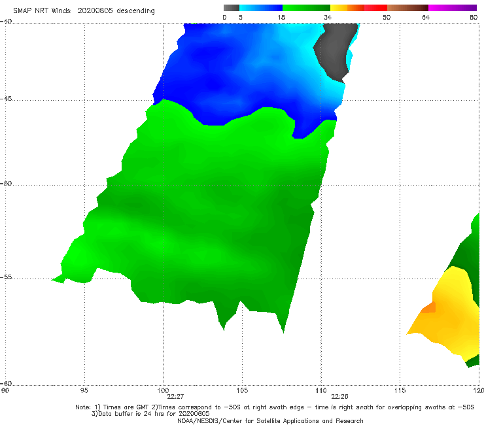Click the longitude axis label "100"
484x425 pixels.
(163, 390)
